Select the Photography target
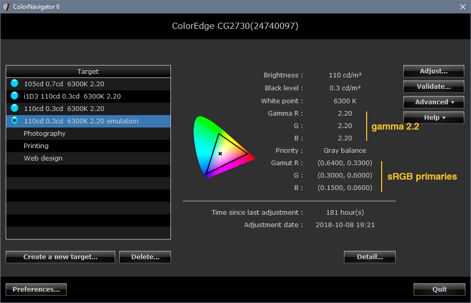471x303 pixels. pos(88,133)
